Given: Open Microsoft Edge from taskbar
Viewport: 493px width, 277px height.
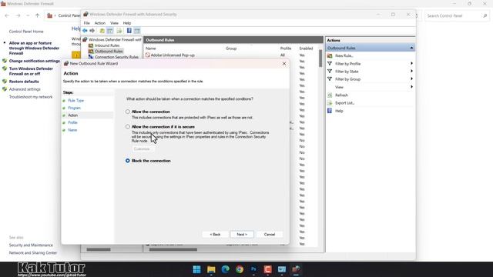Looking at the screenshot, I should click(x=225, y=269).
